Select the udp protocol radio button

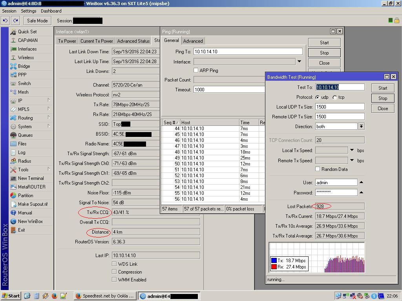317,97
